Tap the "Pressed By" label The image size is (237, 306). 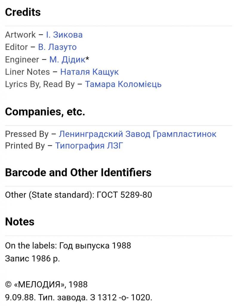(27, 134)
